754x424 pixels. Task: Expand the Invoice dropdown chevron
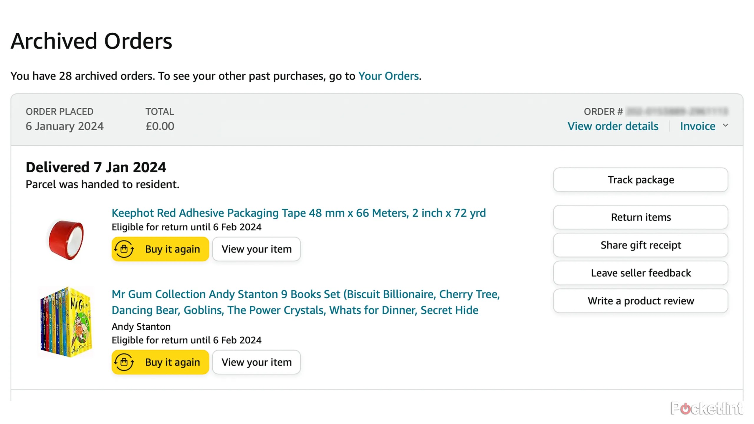pos(725,125)
